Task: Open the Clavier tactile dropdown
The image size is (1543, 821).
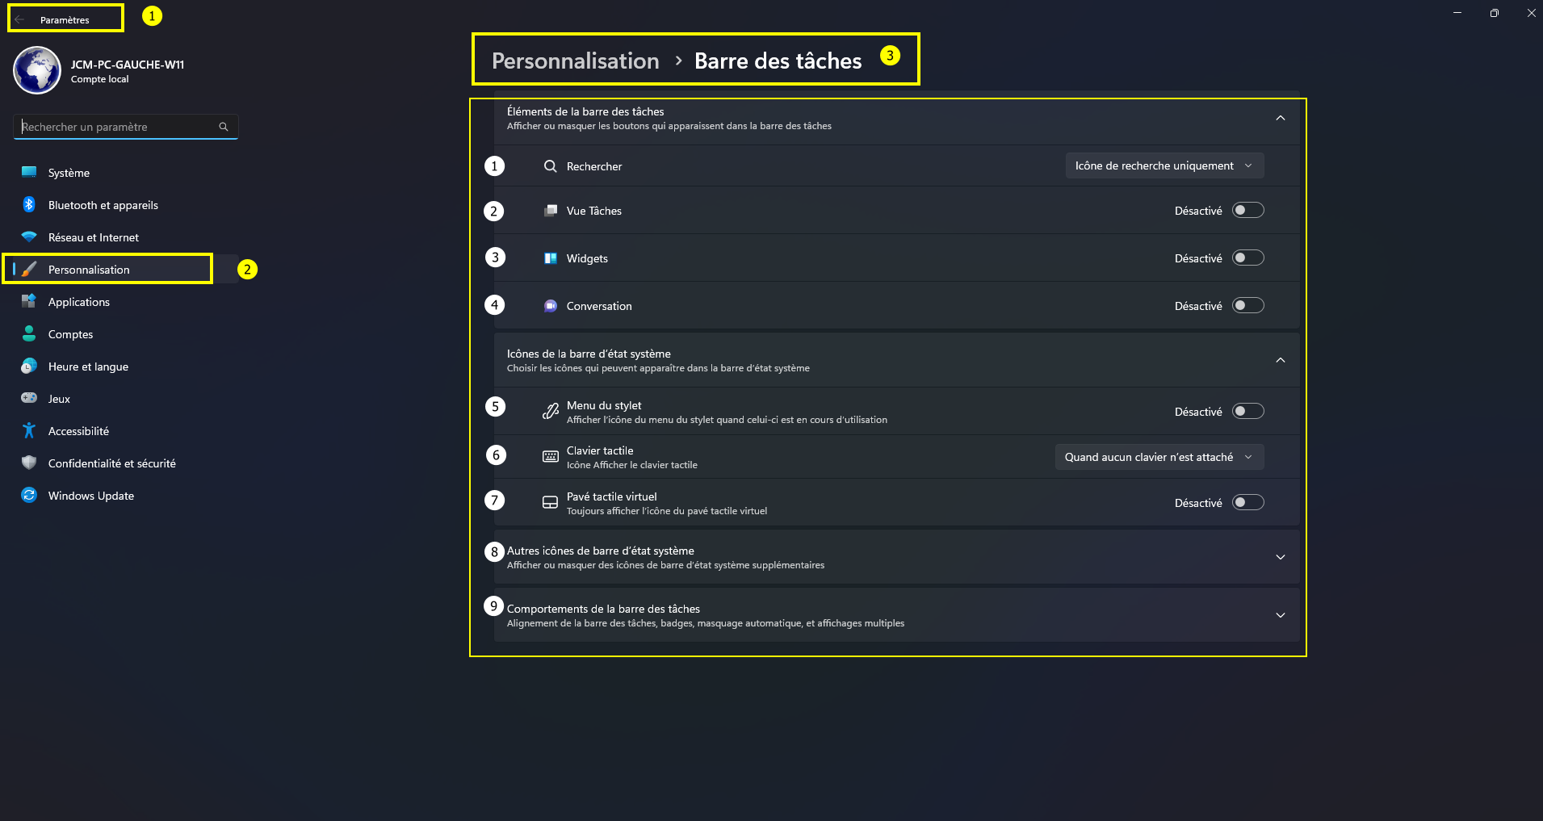Action: (1159, 457)
